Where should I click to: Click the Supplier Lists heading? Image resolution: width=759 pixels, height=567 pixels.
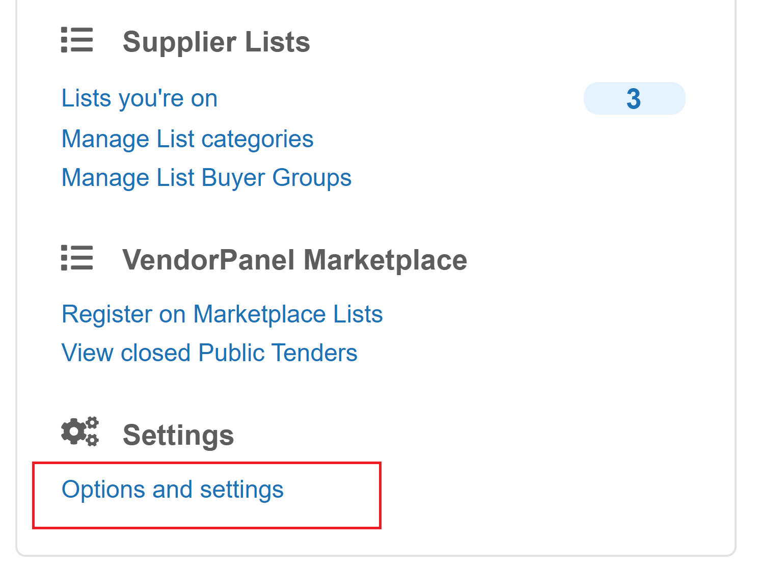(216, 42)
